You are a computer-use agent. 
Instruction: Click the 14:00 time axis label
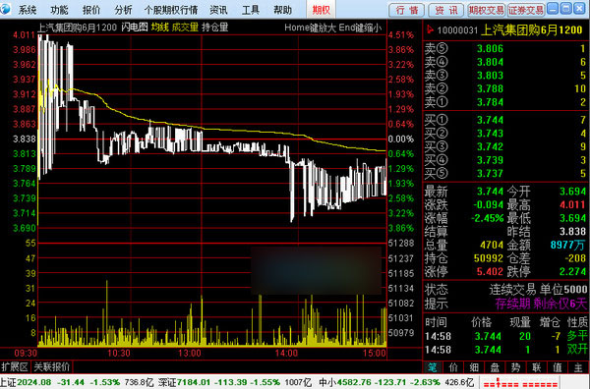[x=286, y=354]
